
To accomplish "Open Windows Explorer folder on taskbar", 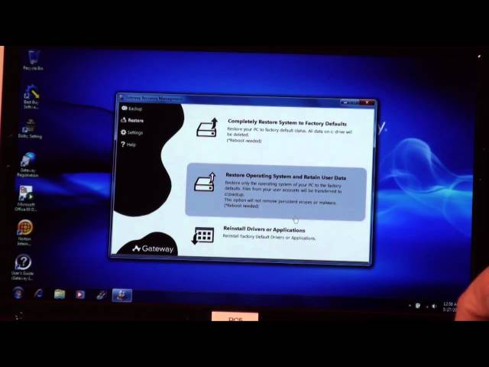I will click(60, 294).
